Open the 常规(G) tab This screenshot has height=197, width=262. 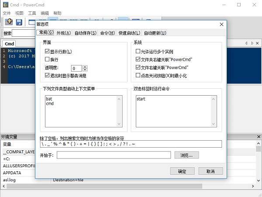pos(45,32)
